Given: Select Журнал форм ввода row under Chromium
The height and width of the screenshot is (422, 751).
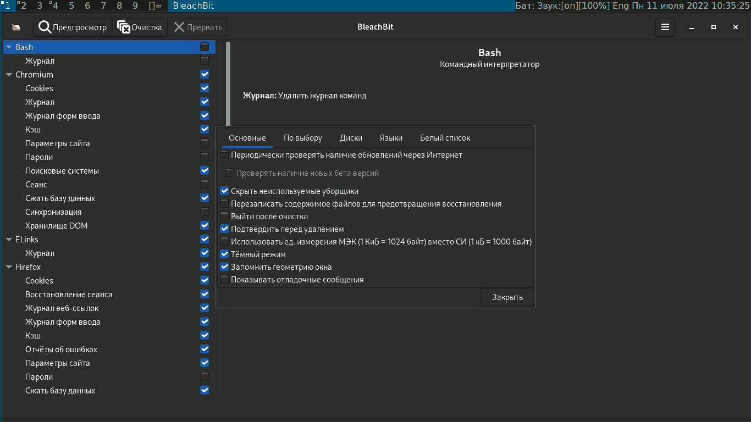Looking at the screenshot, I should [109, 116].
